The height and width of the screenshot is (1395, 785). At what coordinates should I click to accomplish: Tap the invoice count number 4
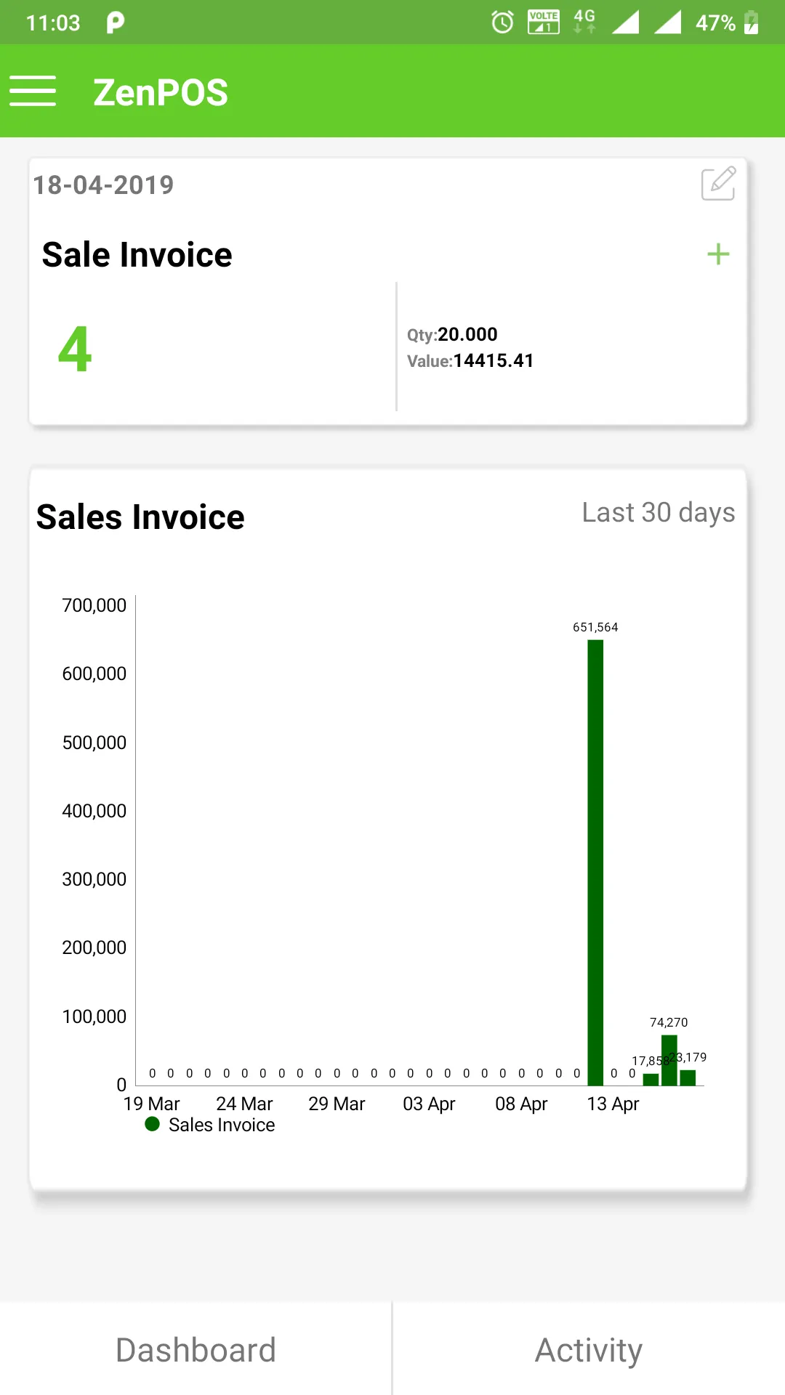(x=75, y=349)
